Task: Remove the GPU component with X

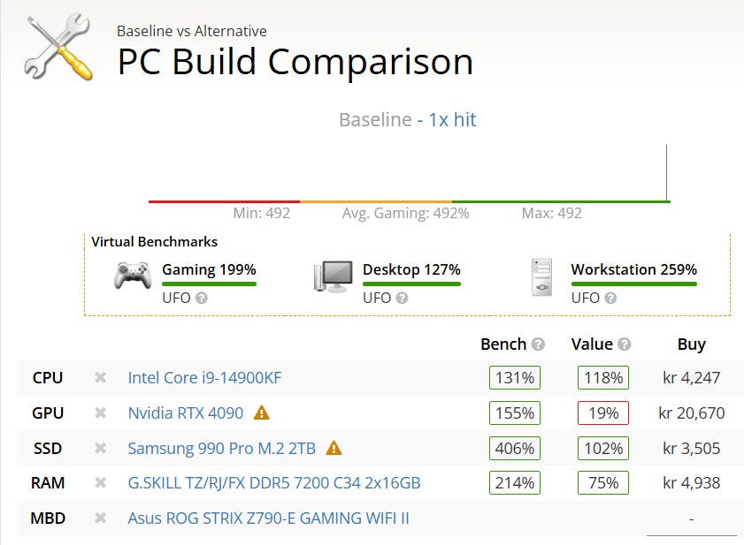Action: (x=100, y=413)
